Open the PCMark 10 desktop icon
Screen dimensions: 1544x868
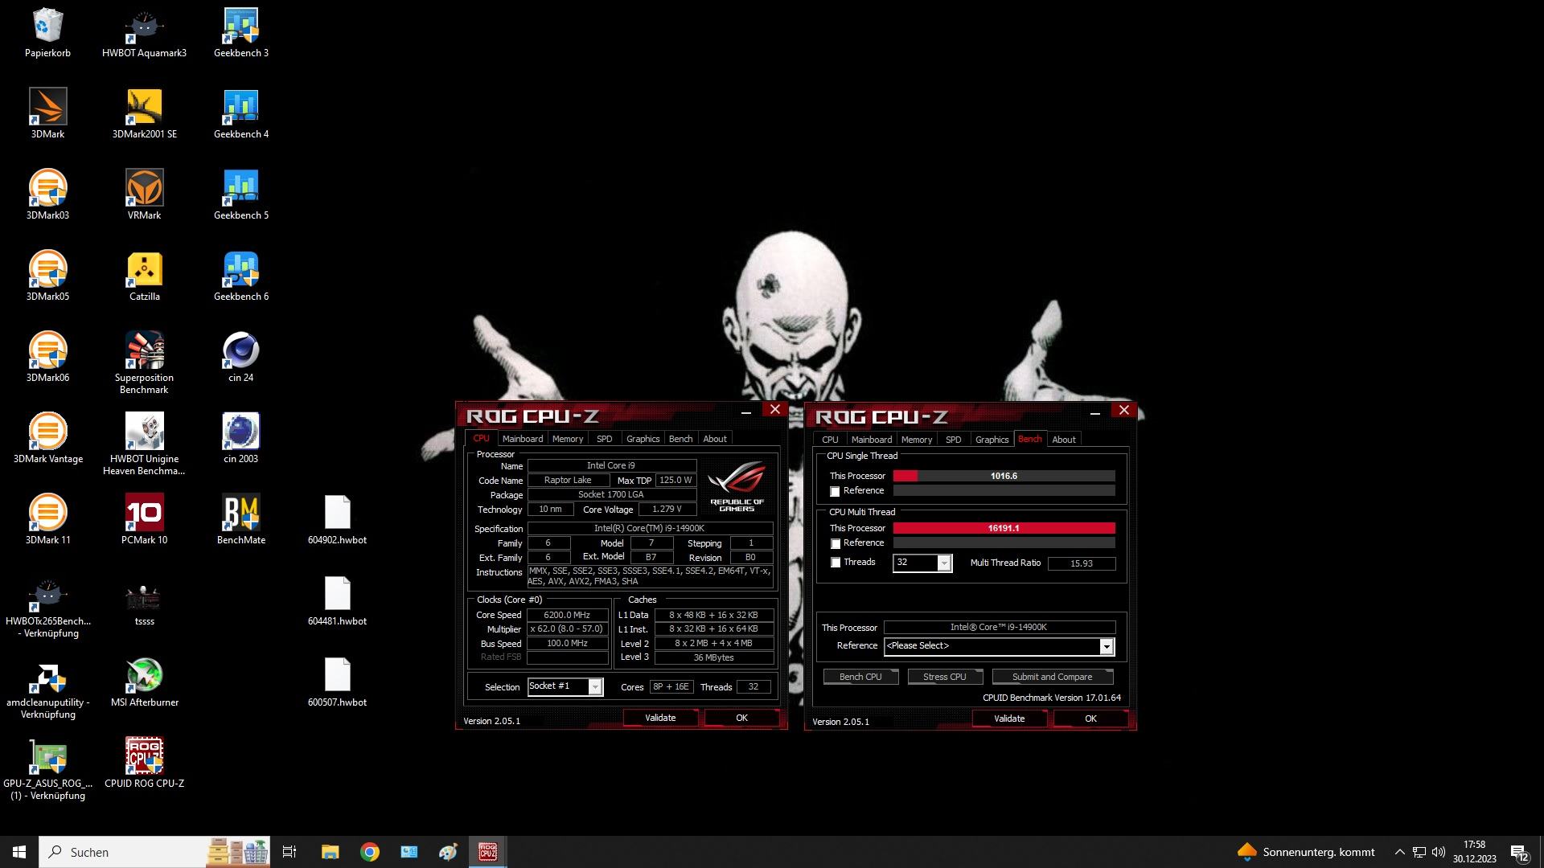pos(144,514)
